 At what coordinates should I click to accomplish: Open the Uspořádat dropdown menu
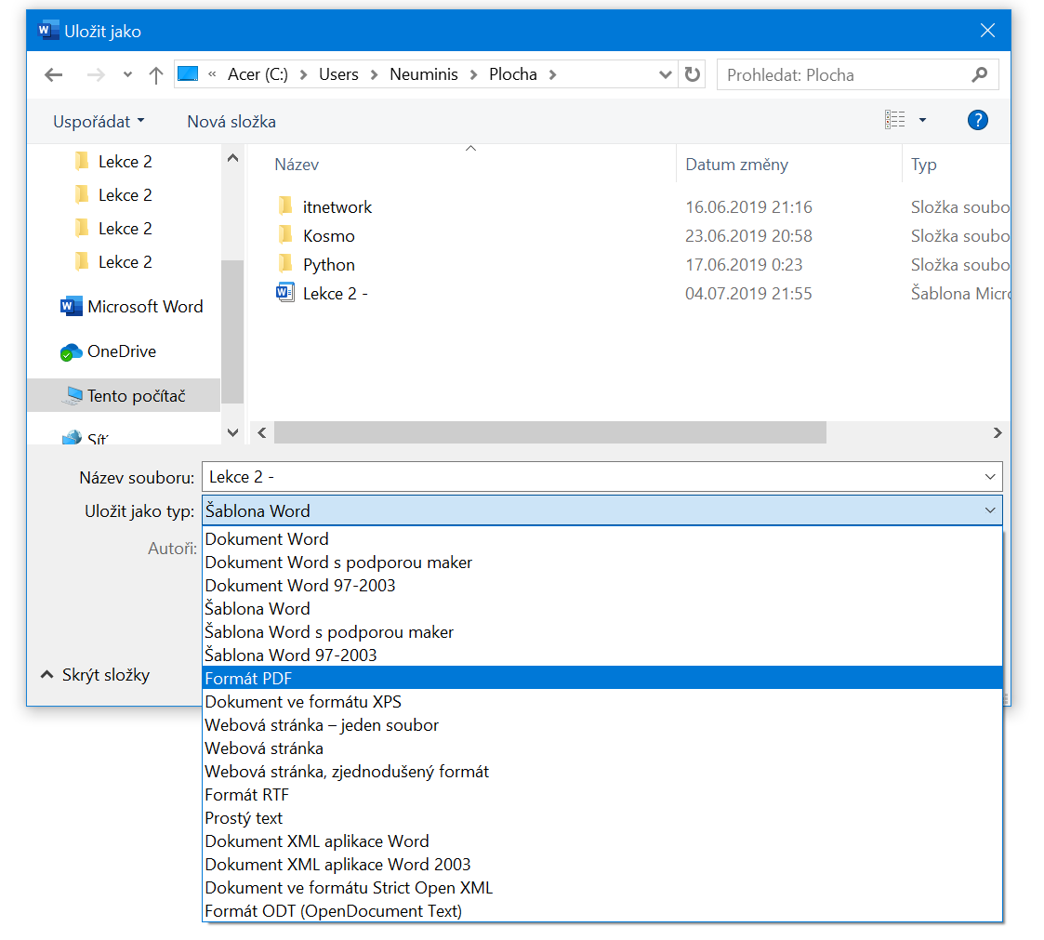click(x=99, y=122)
